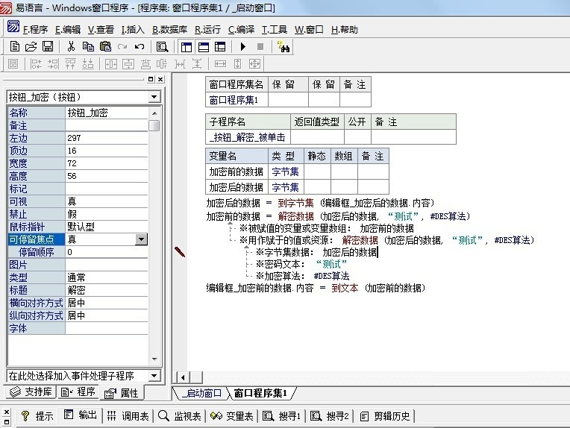Open the 搜寻1 bottom panel tab
This screenshot has height=428, width=570.
click(x=282, y=416)
